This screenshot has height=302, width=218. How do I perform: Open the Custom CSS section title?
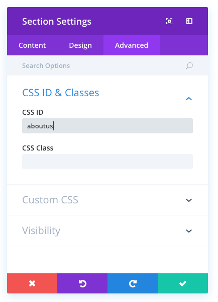point(50,200)
